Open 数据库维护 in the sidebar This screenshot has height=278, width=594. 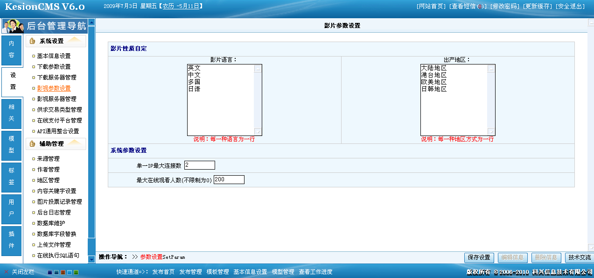(x=51, y=223)
